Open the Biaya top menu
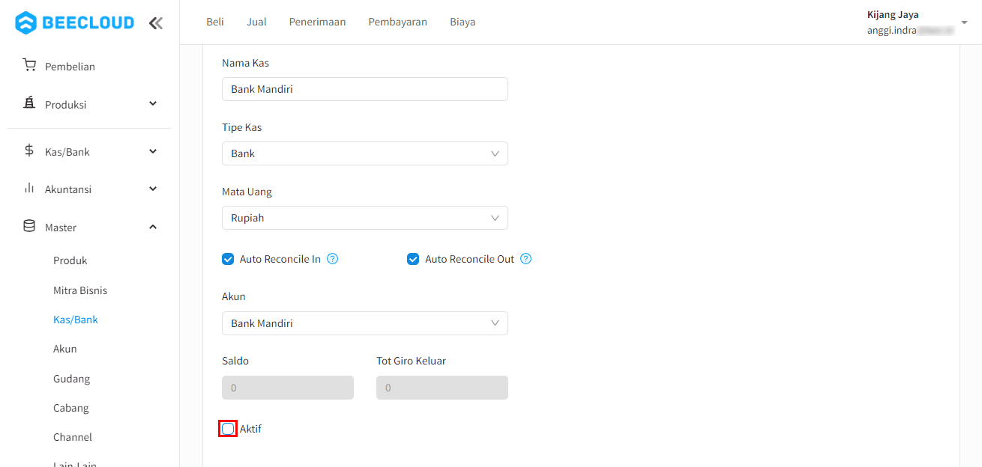 pos(463,22)
